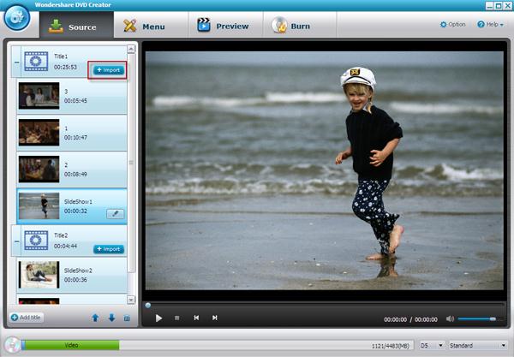514x357 pixels.
Task: Skip to next clip
Action: tap(215, 318)
